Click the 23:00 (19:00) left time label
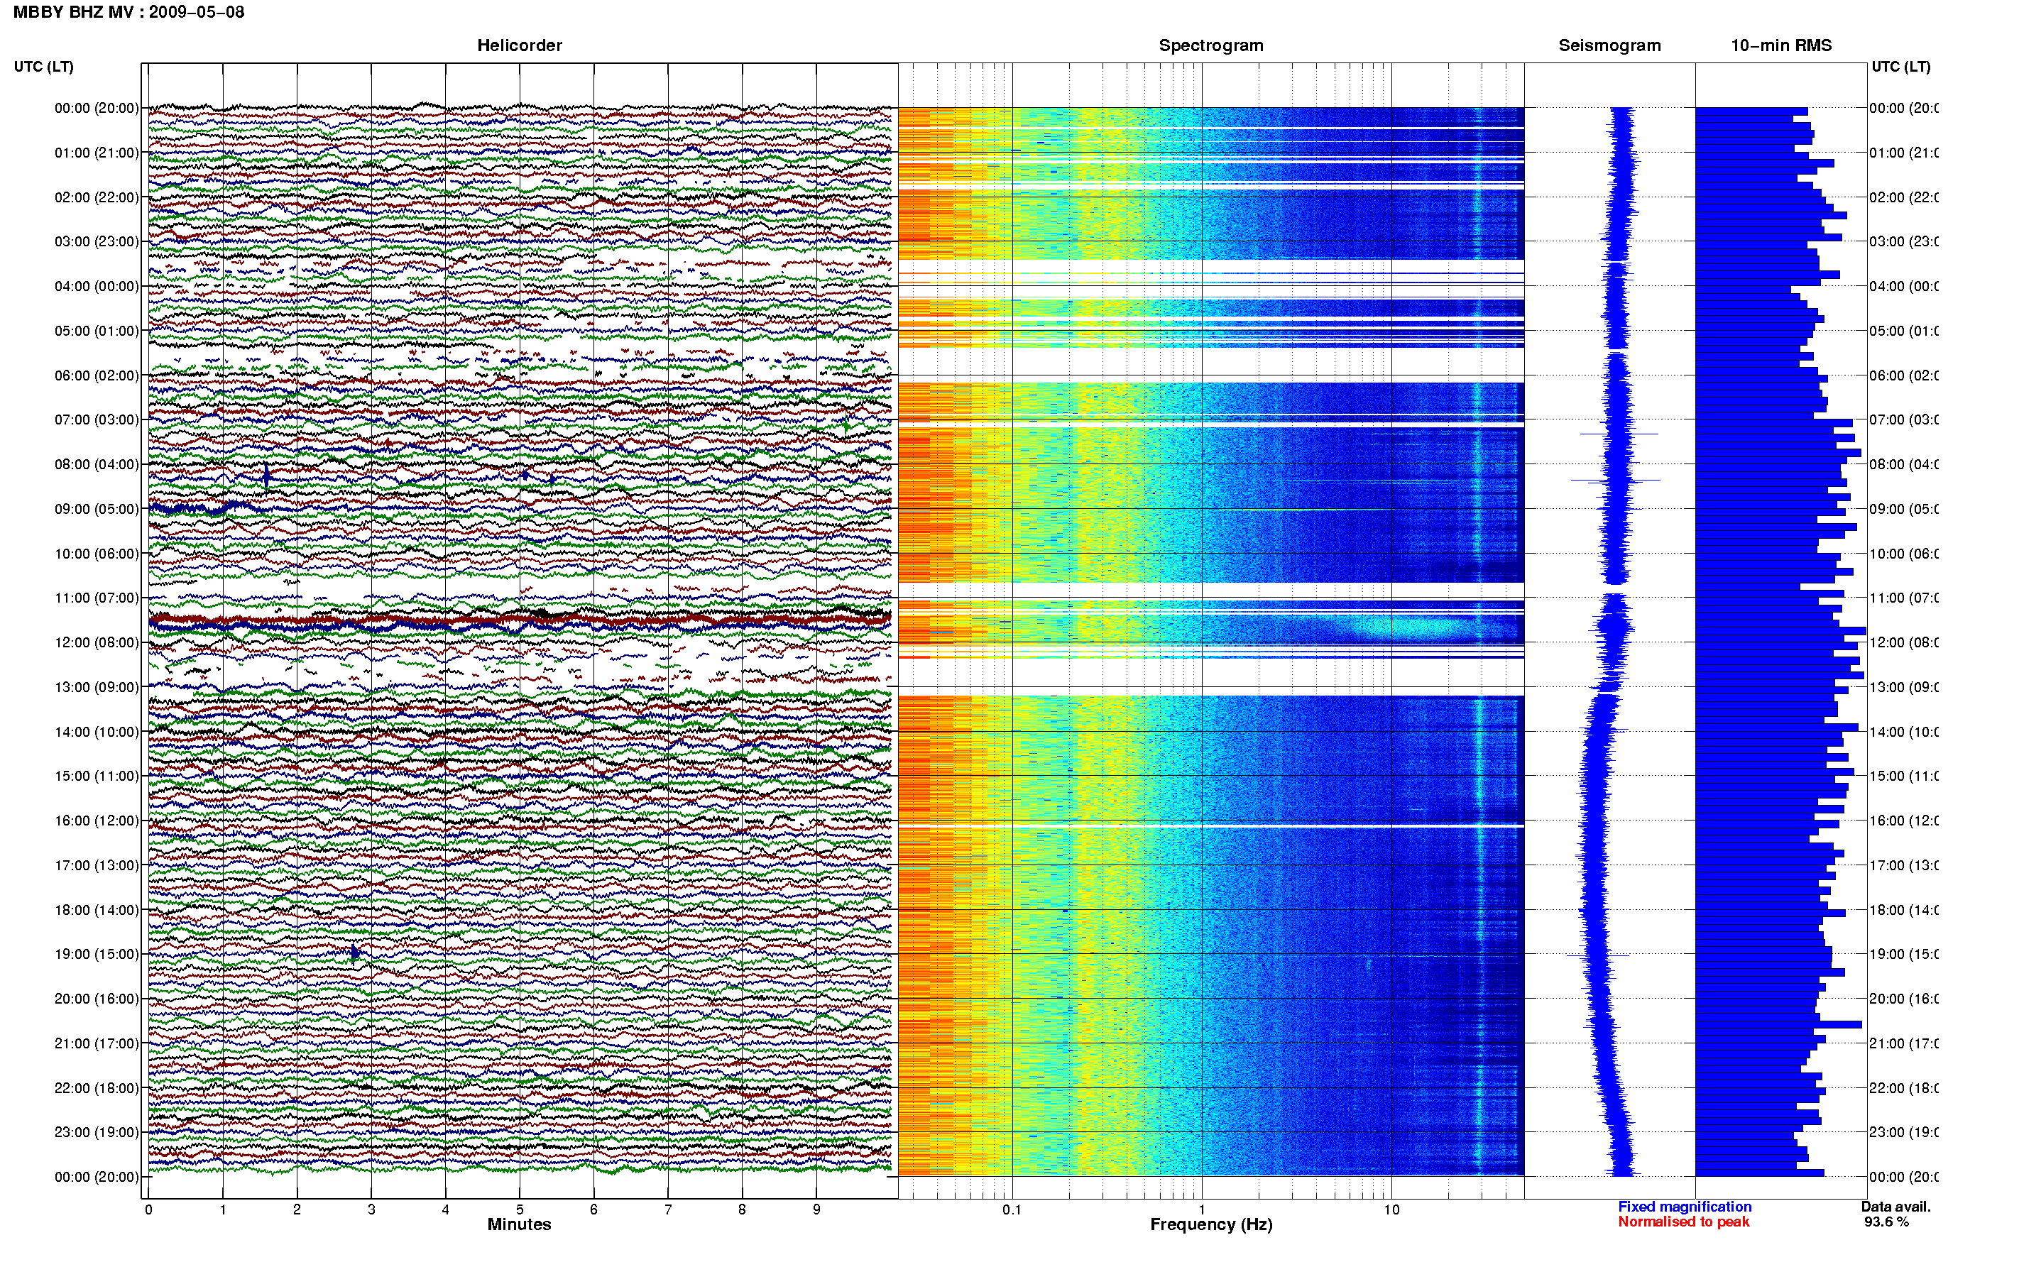 97,1132
